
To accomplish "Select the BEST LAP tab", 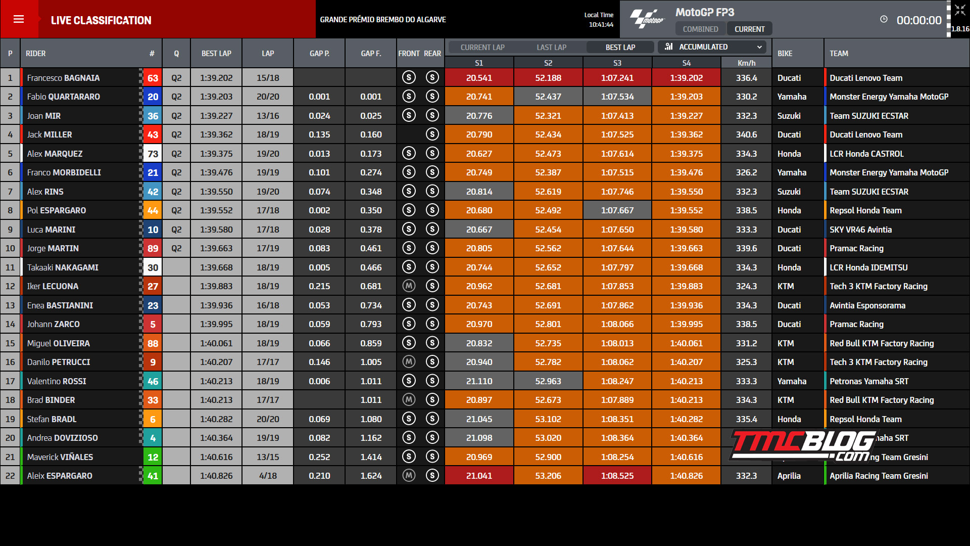I will (620, 47).
